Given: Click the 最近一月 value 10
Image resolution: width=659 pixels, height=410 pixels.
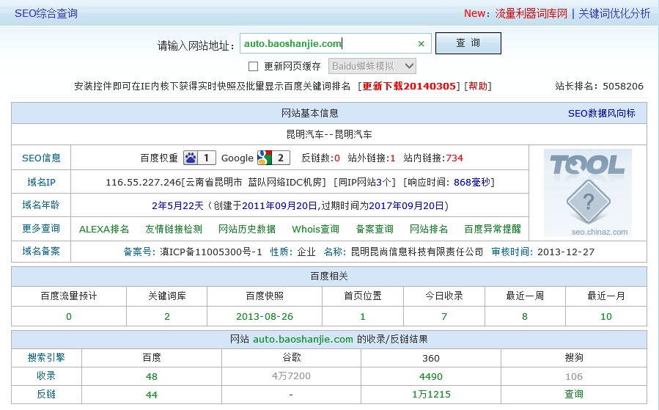Looking at the screenshot, I should click(x=606, y=317).
